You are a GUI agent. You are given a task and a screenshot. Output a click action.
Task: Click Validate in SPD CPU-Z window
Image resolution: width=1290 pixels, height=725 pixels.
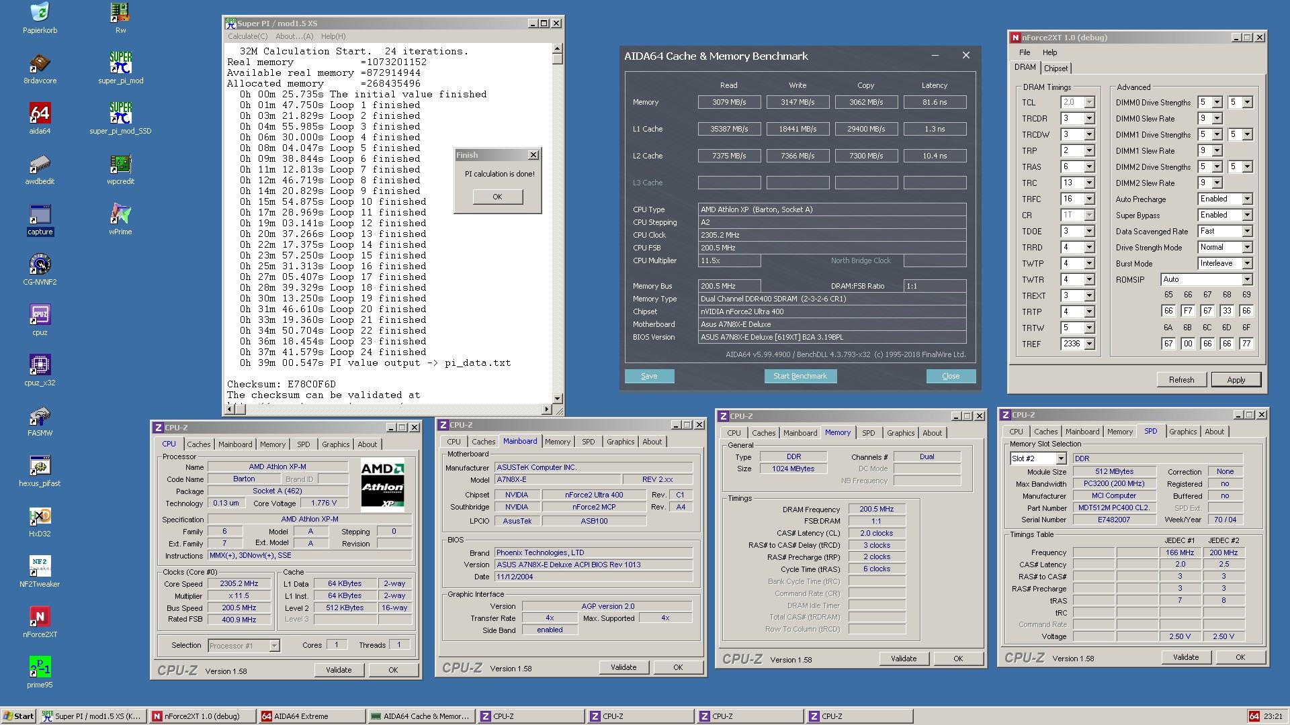click(1186, 657)
